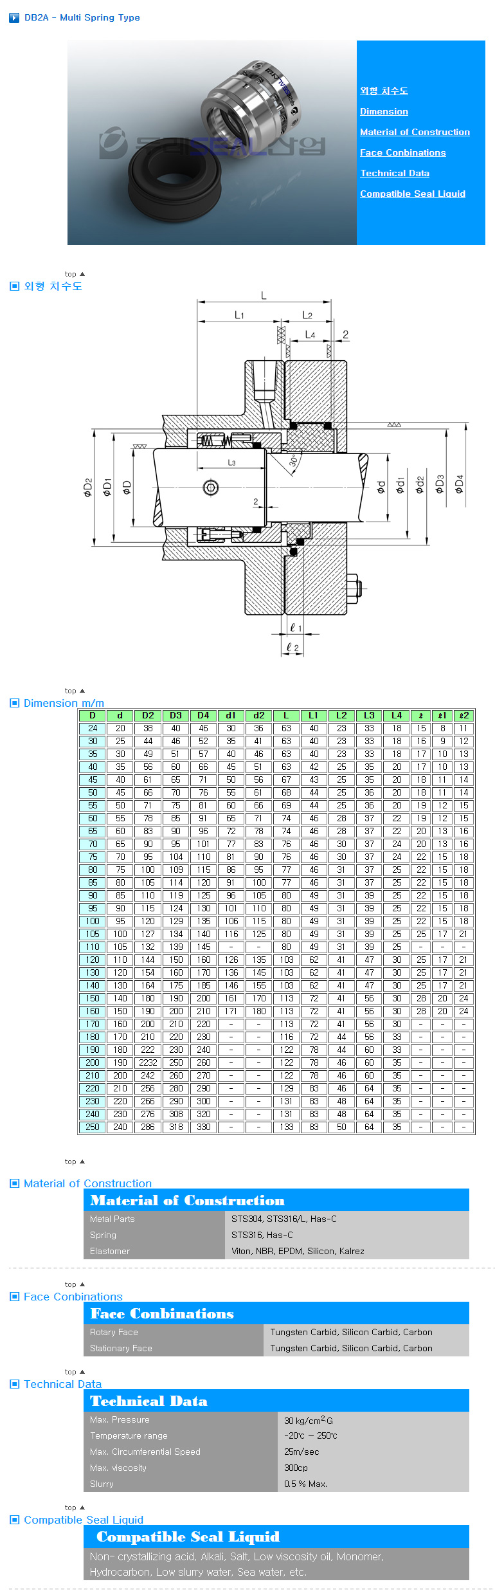Click the Face Conbinations blue banner
This screenshot has height=1595, width=495.
click(276, 1313)
